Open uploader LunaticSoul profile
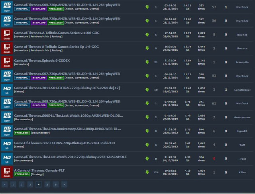 (x=242, y=90)
